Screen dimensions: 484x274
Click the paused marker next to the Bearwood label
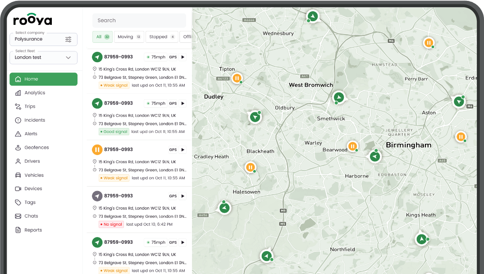click(352, 146)
